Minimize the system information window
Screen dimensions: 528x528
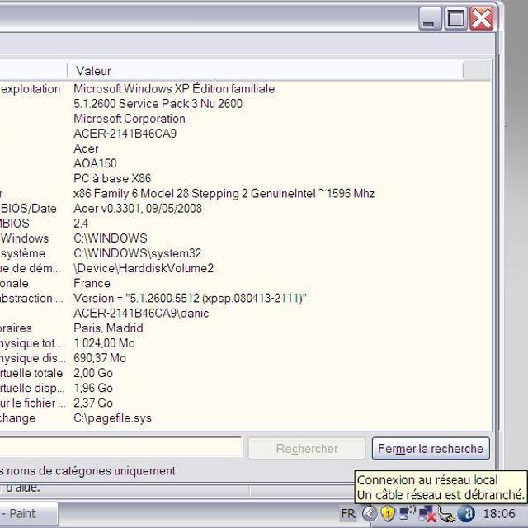tap(430, 19)
